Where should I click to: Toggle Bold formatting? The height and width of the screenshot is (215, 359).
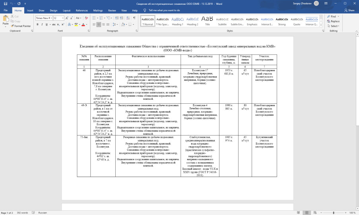(37, 25)
